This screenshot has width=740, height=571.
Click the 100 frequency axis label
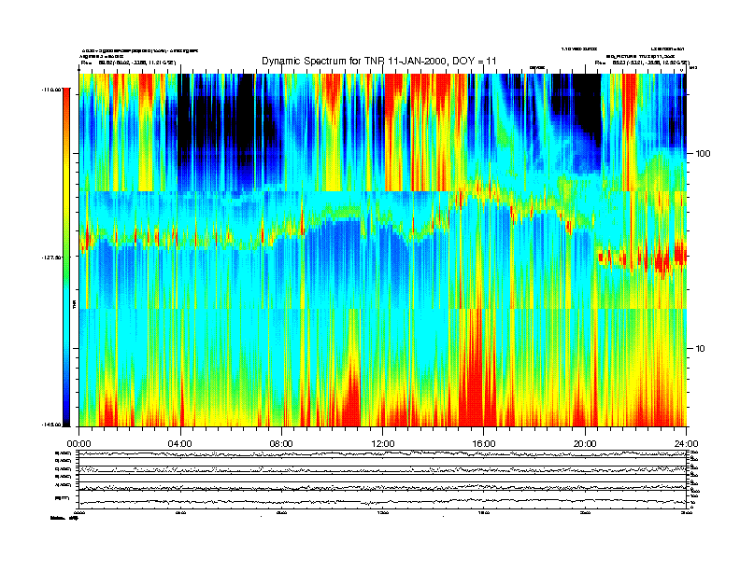click(x=703, y=154)
